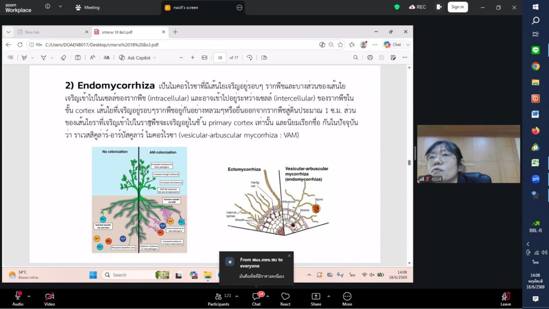Open the browser profile avatar
549x309 pixels.
pos(363,45)
